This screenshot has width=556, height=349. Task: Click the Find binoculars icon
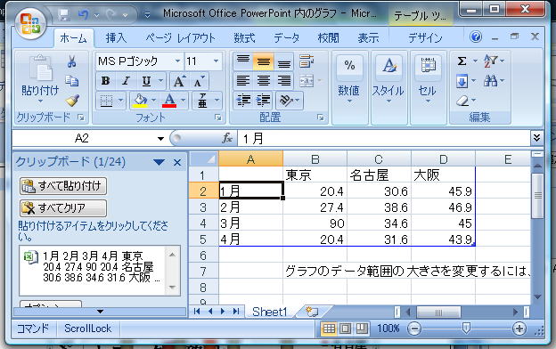491,81
